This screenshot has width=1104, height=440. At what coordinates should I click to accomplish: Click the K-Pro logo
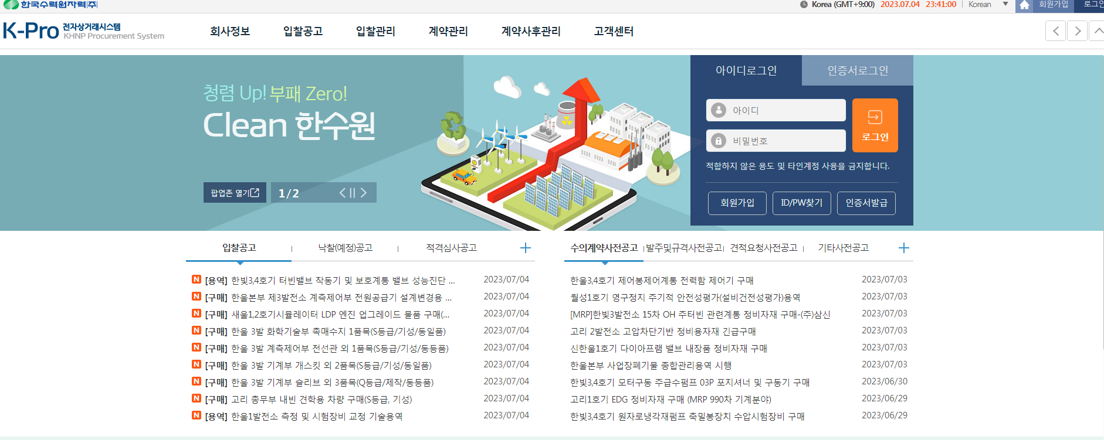coord(84,30)
